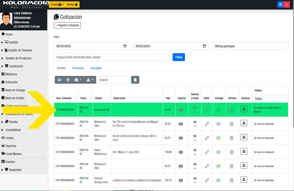294x191 pixels.
Task: Edit quotation COT-00000000247 with the pencil icon
Action: (x=207, y=124)
